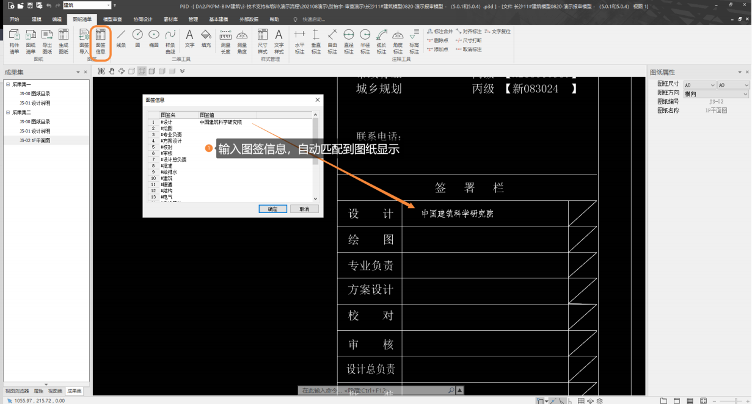Click the 导出图纸 export drawing icon
The height and width of the screenshot is (404, 752).
tap(47, 41)
